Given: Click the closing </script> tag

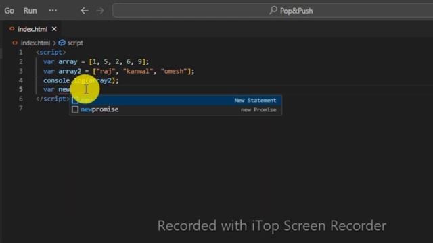Looking at the screenshot, I should [x=53, y=99].
